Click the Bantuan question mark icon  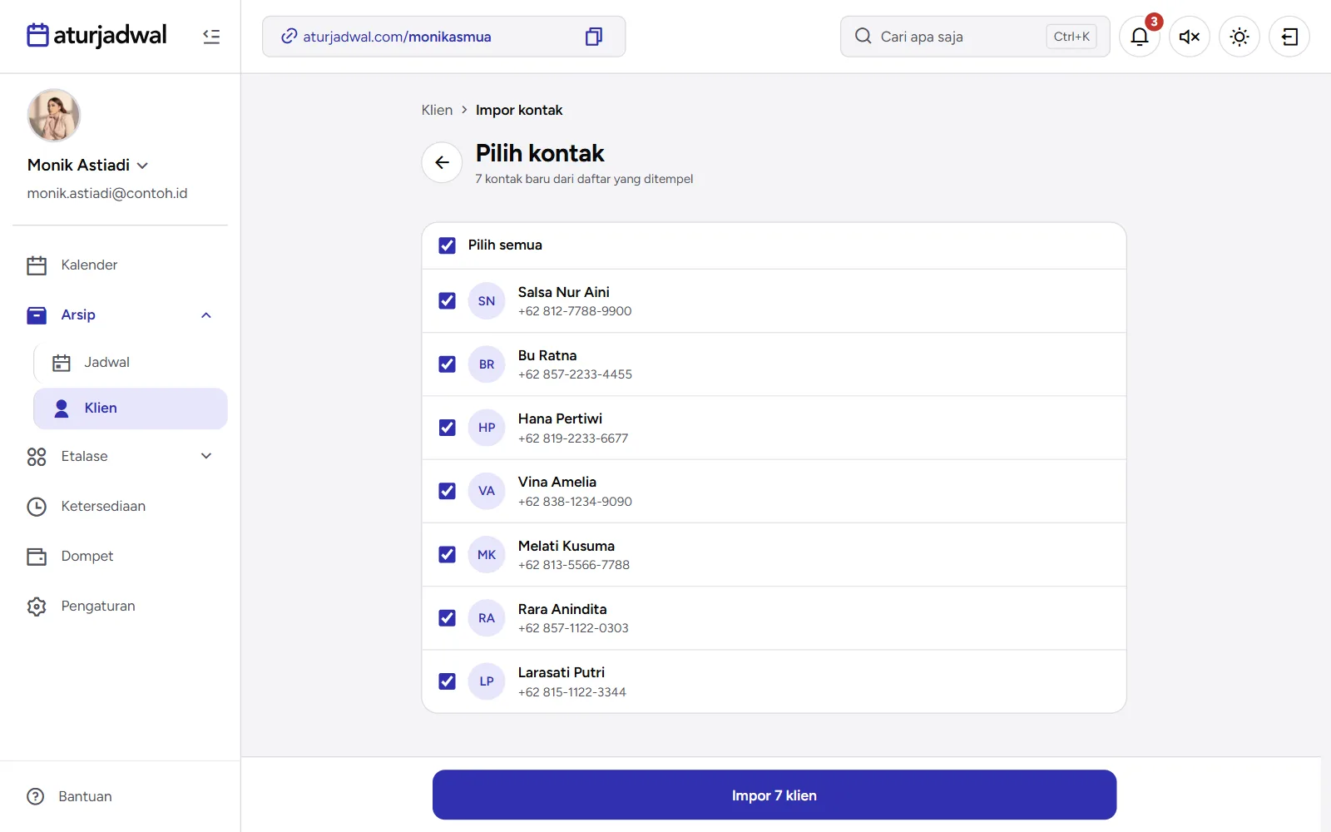[x=36, y=796]
